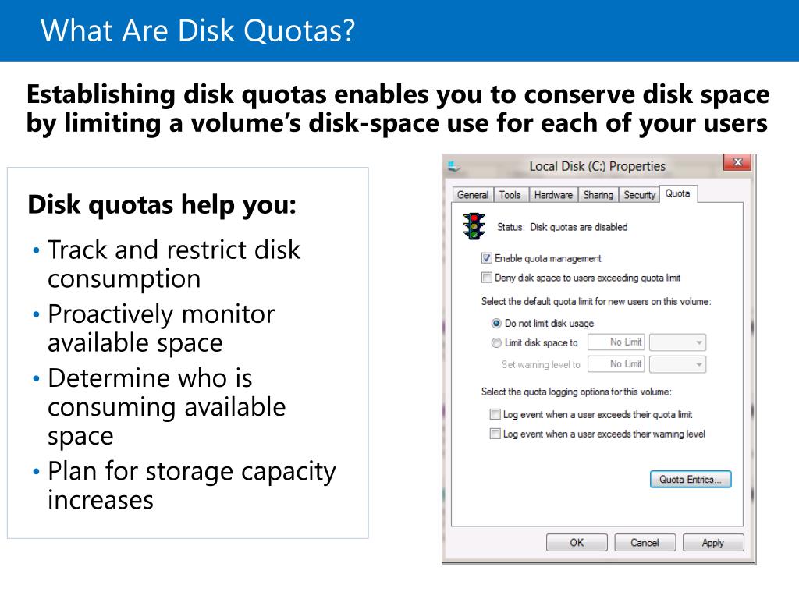Click the disk drive icon in title bar

453,166
